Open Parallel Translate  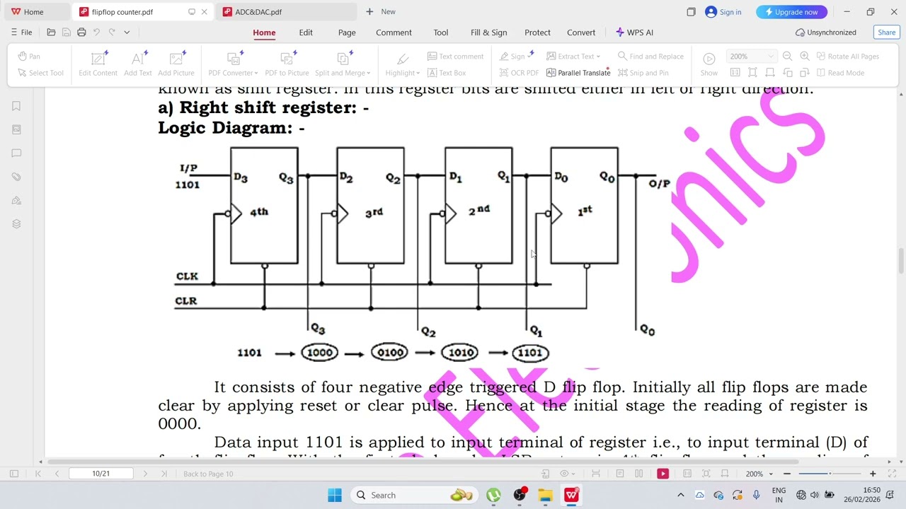pos(578,73)
